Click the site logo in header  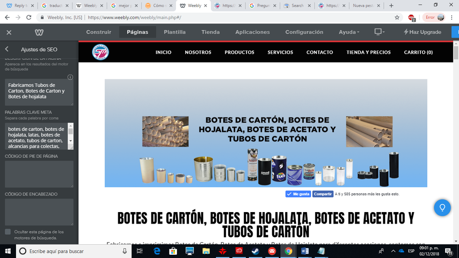pyautogui.click(x=101, y=52)
